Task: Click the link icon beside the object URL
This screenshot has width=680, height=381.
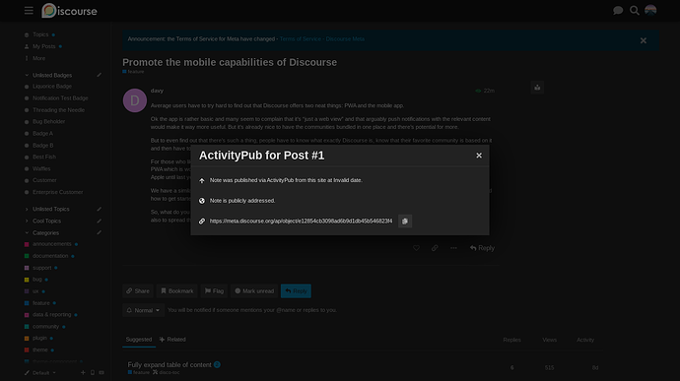Action: (x=202, y=222)
